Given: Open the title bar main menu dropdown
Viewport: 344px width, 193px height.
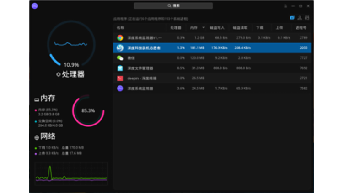Looking at the screenshot, I should click(x=285, y=6).
